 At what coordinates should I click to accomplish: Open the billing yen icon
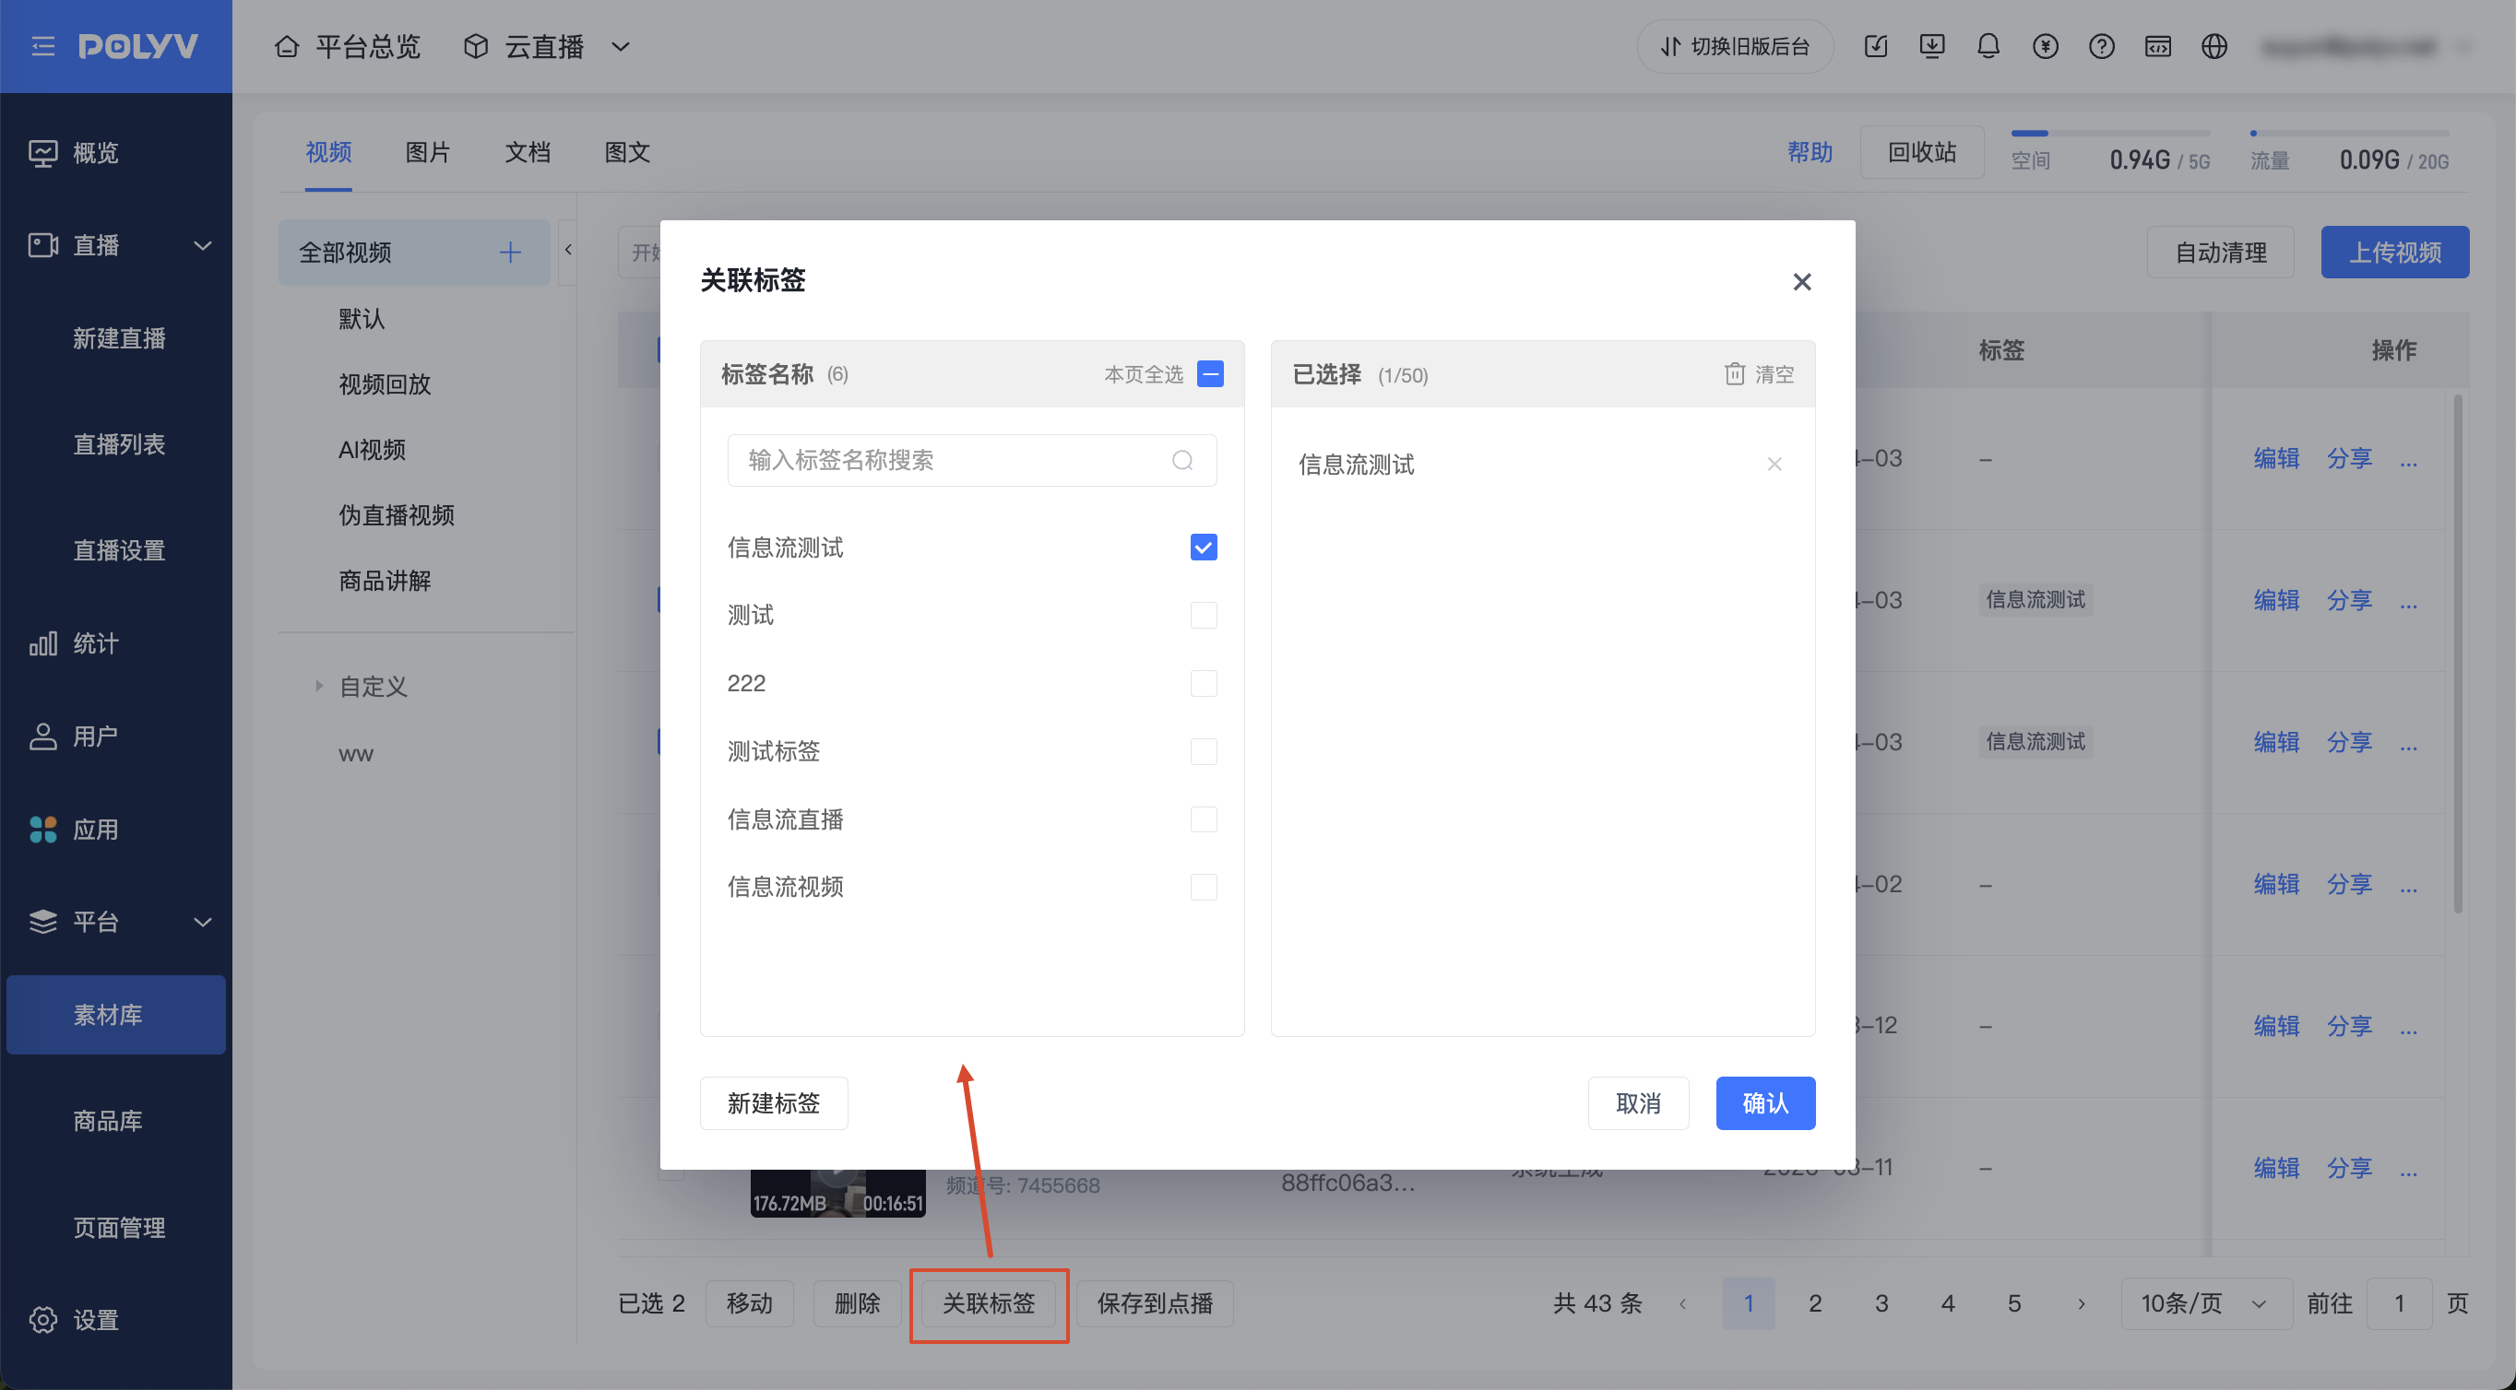(x=2046, y=46)
